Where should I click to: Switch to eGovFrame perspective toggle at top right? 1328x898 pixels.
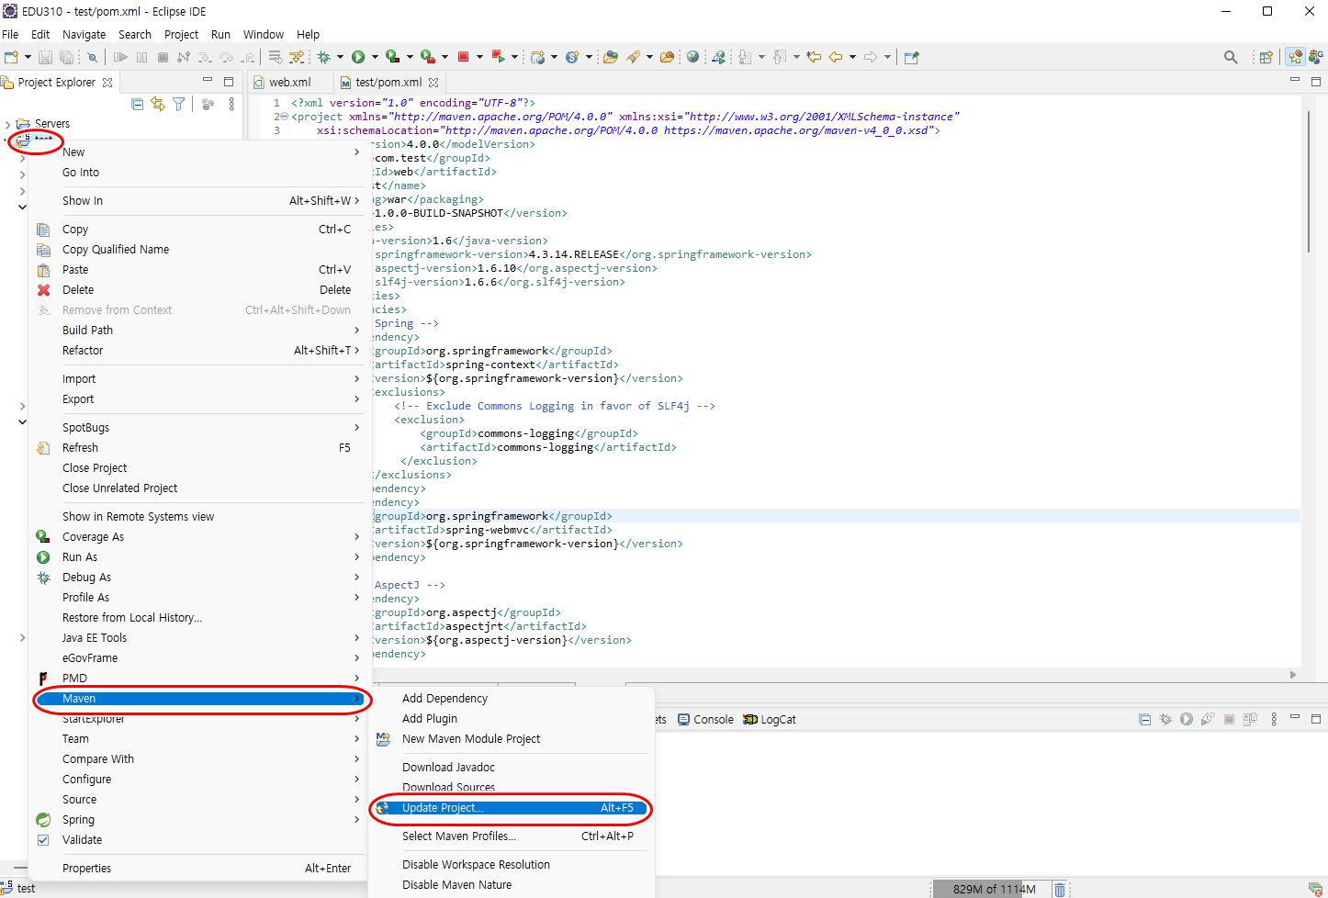[1316, 57]
